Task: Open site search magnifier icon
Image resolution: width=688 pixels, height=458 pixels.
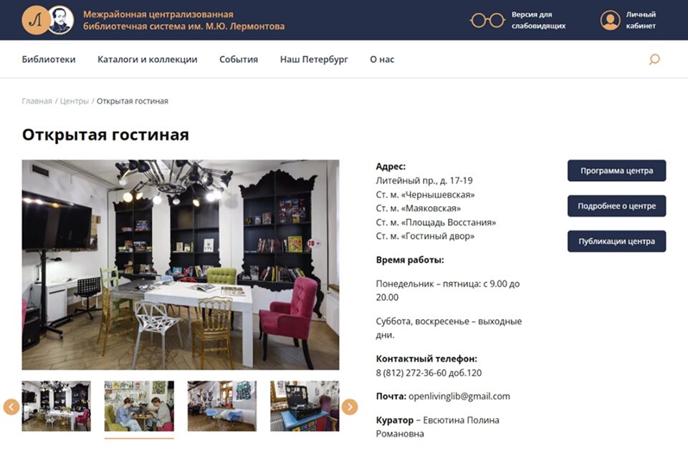Action: (x=654, y=59)
